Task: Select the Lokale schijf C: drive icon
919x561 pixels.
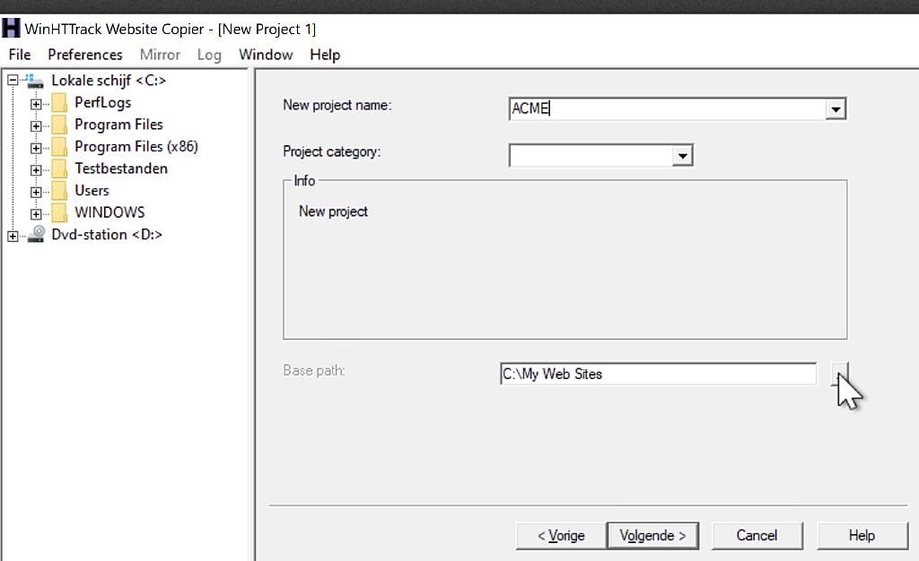Action: coord(34,81)
